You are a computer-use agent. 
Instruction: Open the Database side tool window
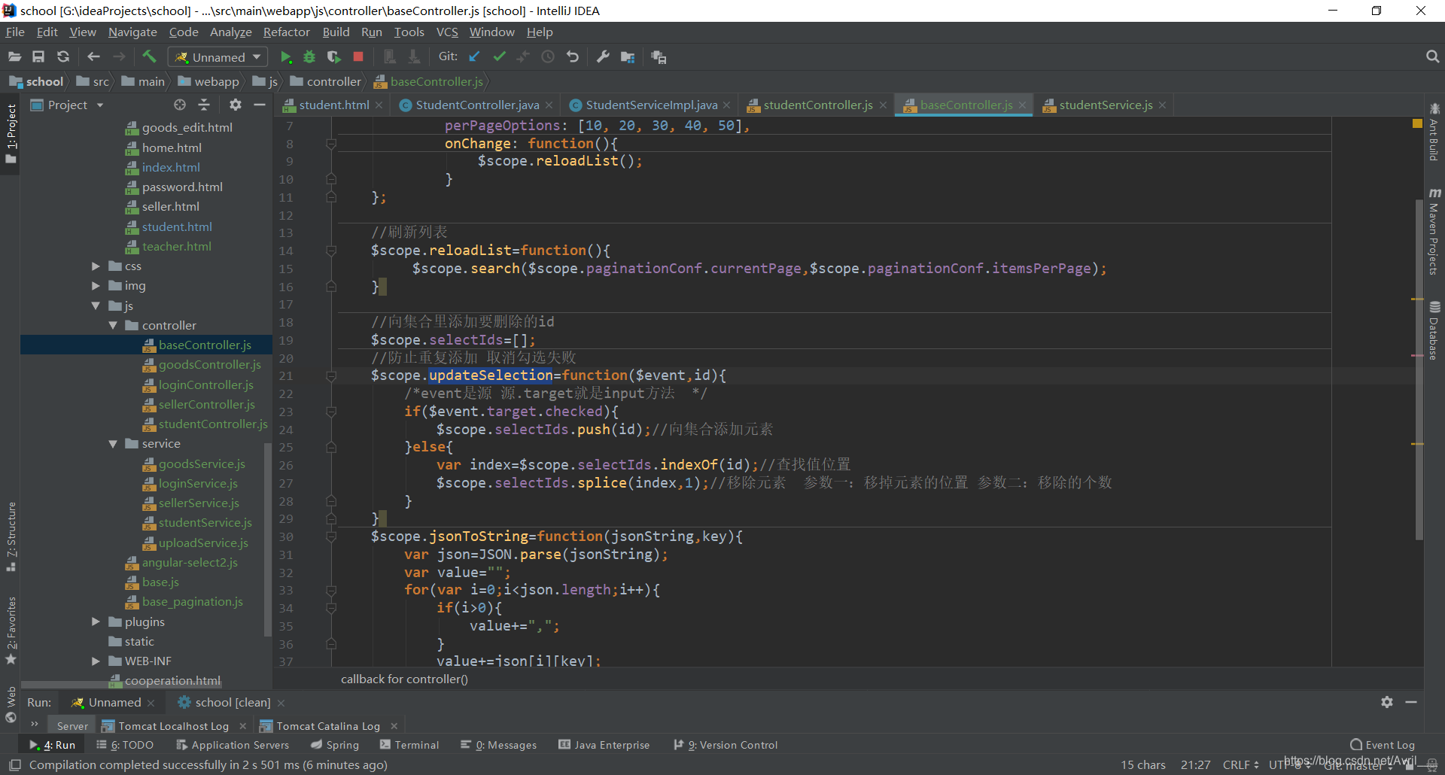click(x=1434, y=331)
